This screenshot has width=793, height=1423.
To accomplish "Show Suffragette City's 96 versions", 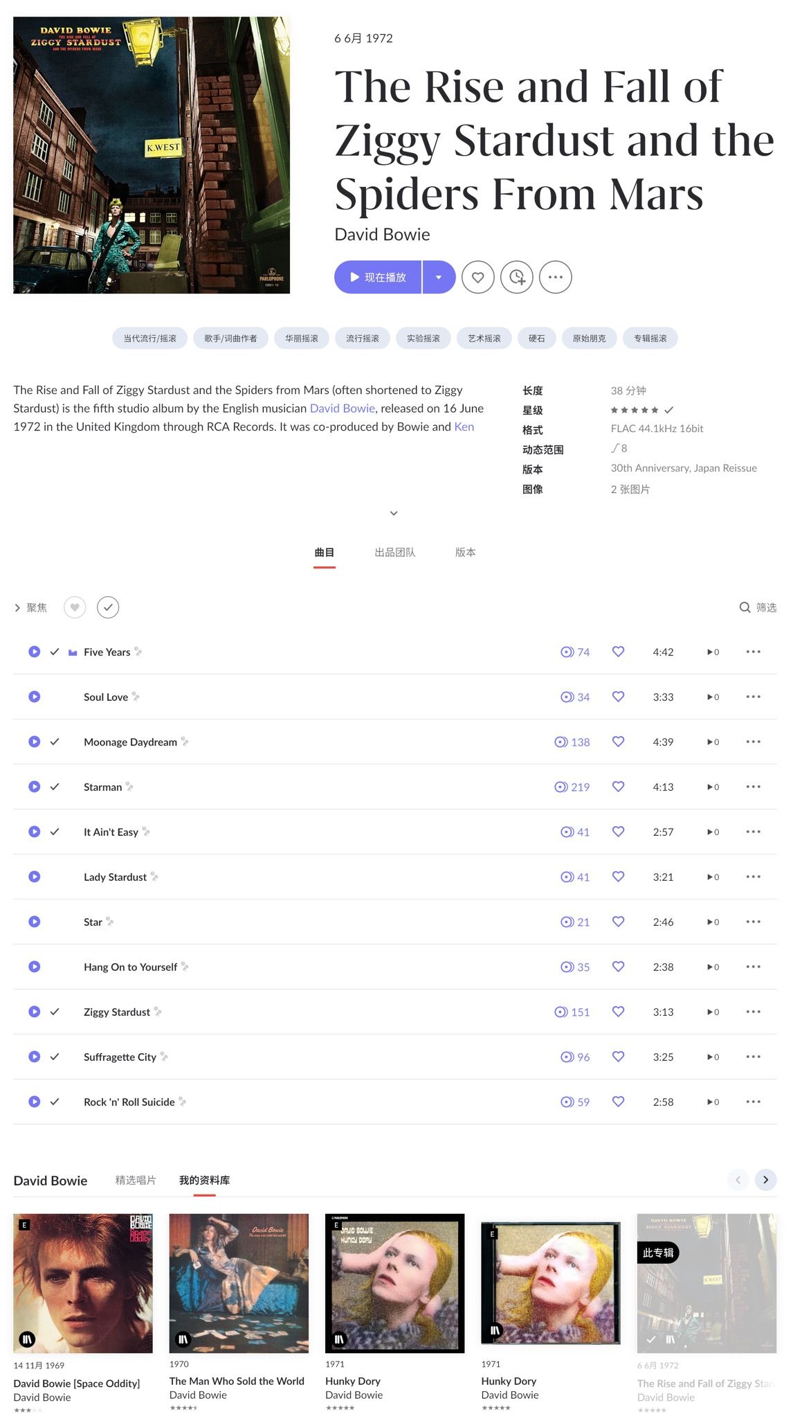I will pos(575,1057).
